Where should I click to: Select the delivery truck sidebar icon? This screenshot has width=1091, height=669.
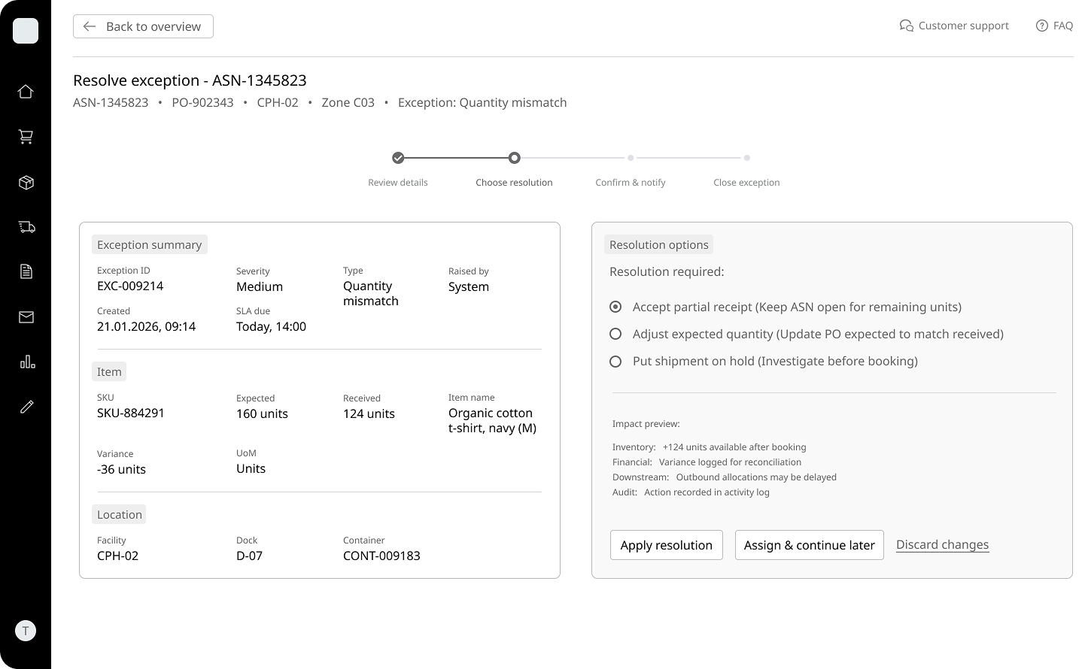pos(26,227)
